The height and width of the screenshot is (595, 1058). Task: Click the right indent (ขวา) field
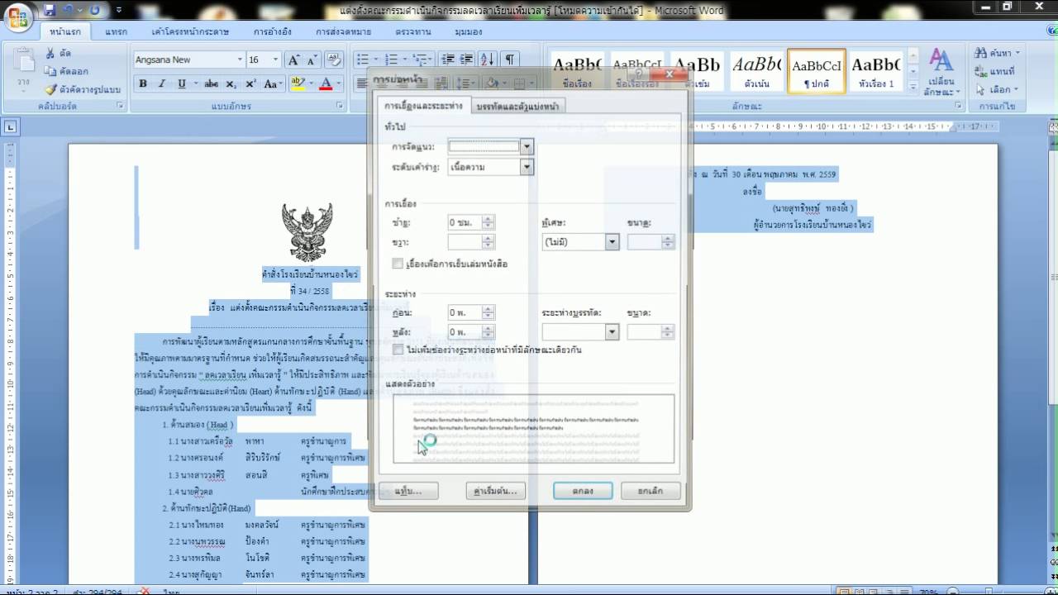471,242
